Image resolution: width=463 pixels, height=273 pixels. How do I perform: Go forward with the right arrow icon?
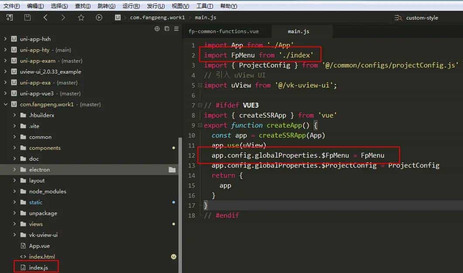pyautogui.click(x=63, y=17)
